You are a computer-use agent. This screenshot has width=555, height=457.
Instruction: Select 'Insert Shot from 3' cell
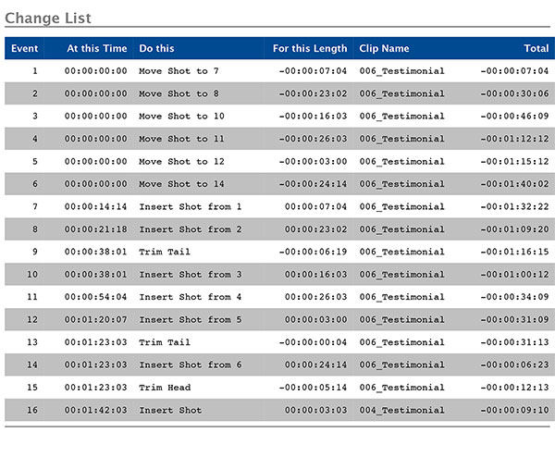pyautogui.click(x=191, y=275)
